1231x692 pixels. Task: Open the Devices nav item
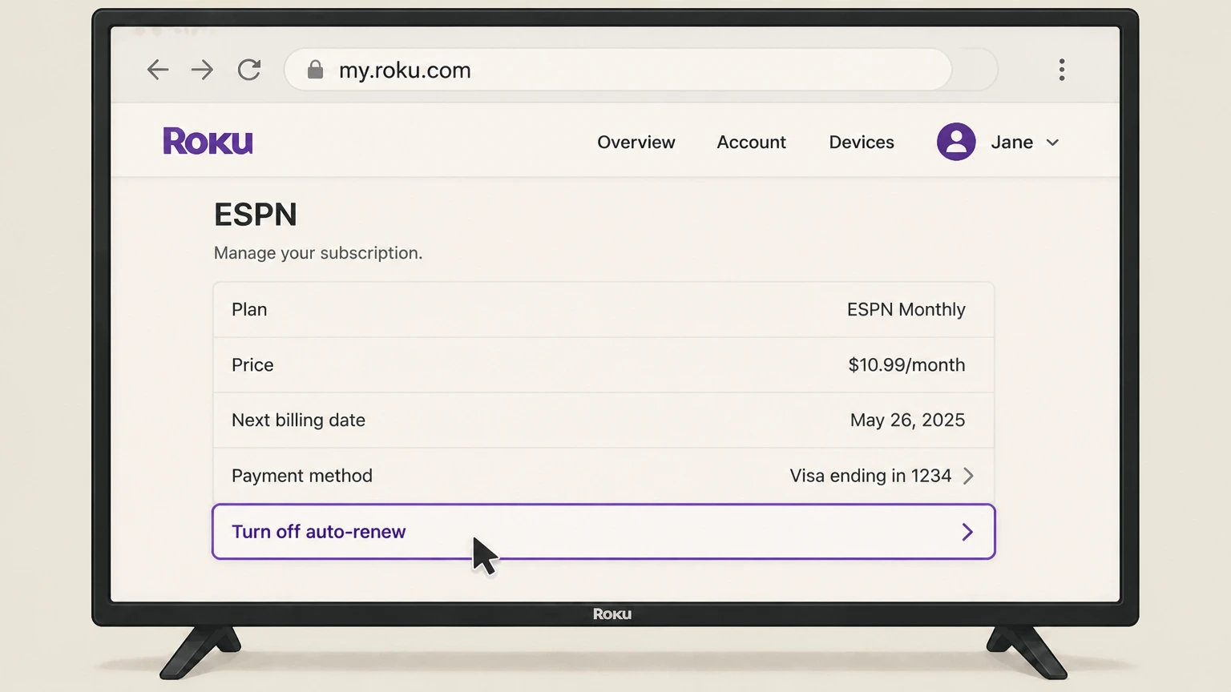tap(862, 142)
